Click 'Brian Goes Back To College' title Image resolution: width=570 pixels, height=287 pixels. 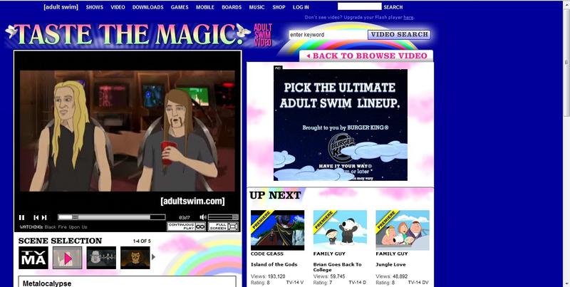337,267
